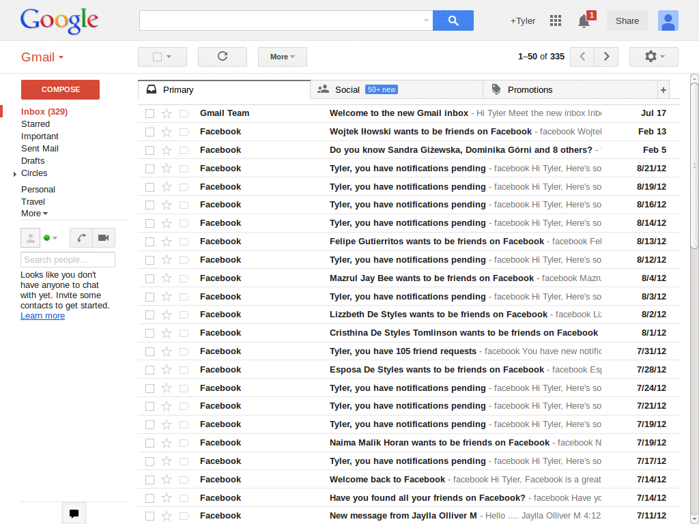Switch to the Primary tab

(x=224, y=90)
